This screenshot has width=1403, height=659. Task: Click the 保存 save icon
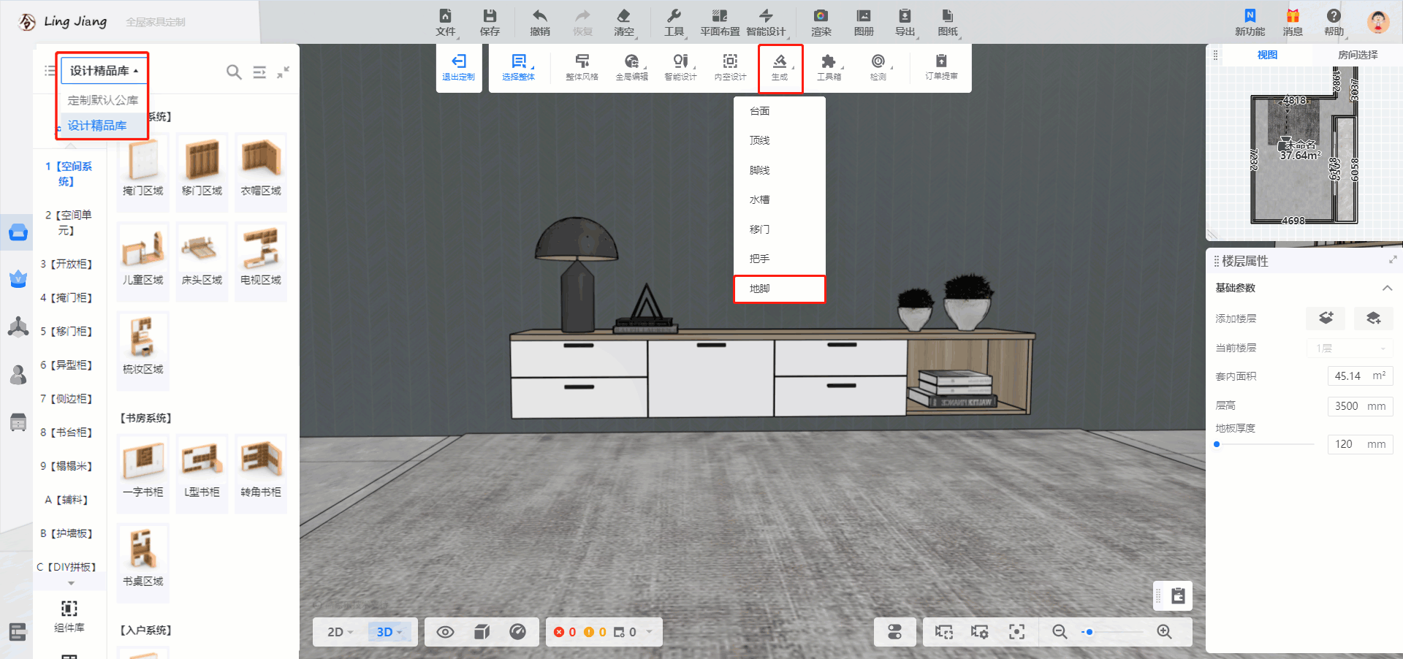[x=490, y=17]
